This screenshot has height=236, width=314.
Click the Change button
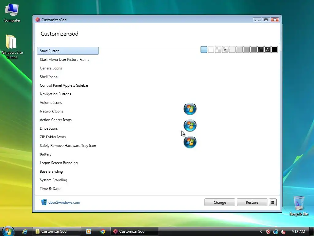pyautogui.click(x=220, y=202)
